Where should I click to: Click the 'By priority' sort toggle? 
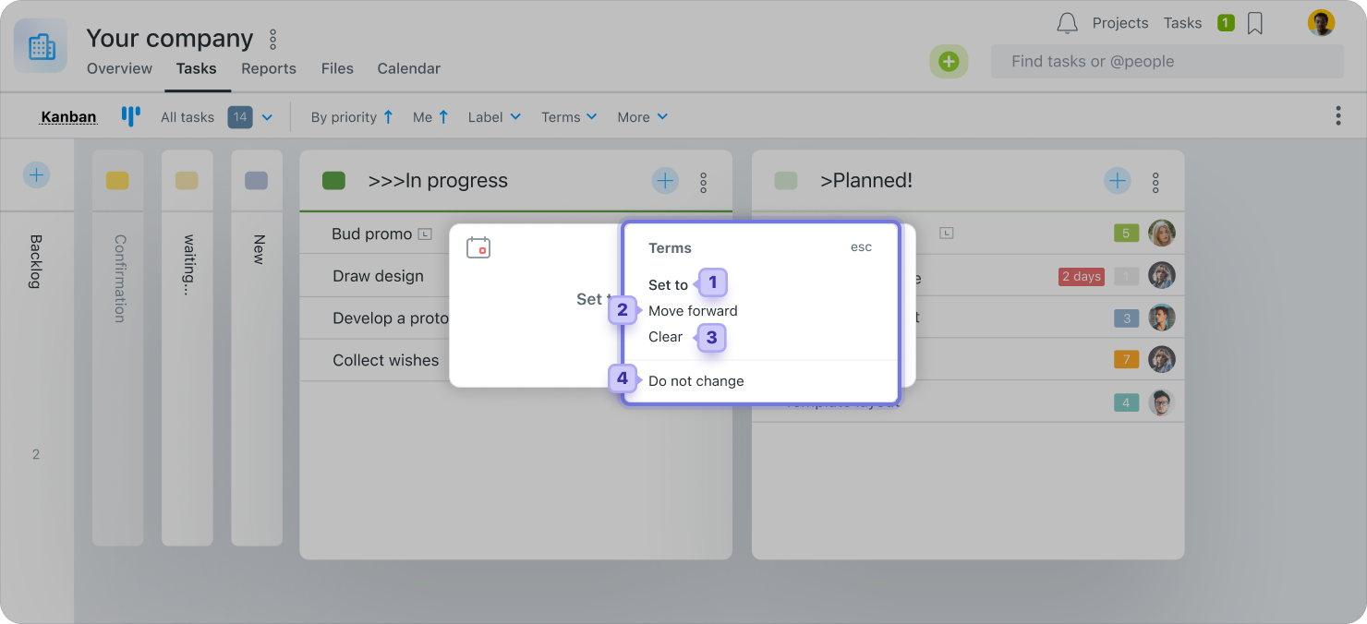pyautogui.click(x=352, y=116)
